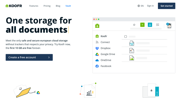181x102 pixels.
Task: Open the Pricing page
Action: 47,6
